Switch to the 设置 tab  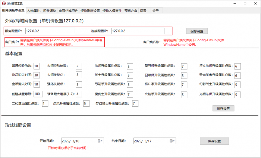pyautogui.click(x=143, y=11)
